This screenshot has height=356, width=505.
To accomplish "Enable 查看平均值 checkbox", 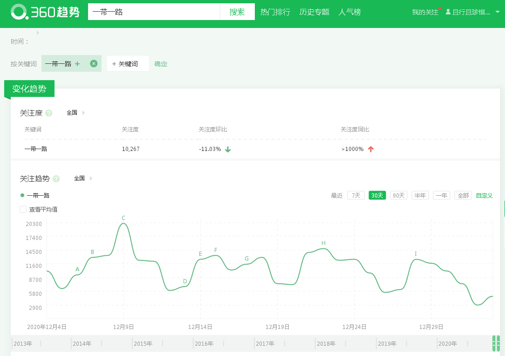I will tap(23, 209).
